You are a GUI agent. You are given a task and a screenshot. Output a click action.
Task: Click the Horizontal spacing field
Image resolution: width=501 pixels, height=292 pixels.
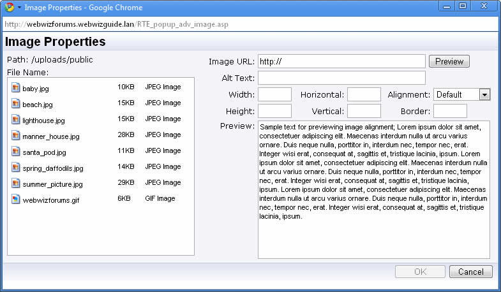pyautogui.click(x=364, y=94)
